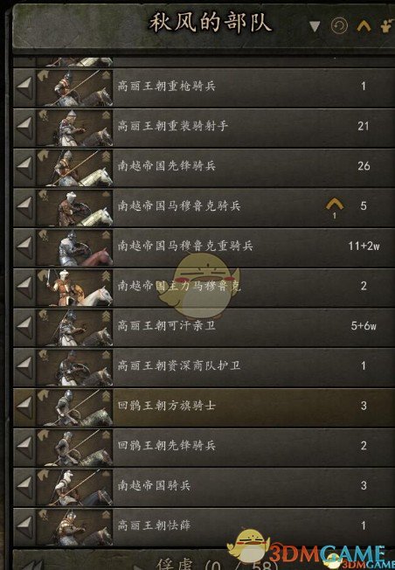Transfer 高丽王朝怯薛 with its left arrow
Screen dimensions: 395x570
(24, 527)
